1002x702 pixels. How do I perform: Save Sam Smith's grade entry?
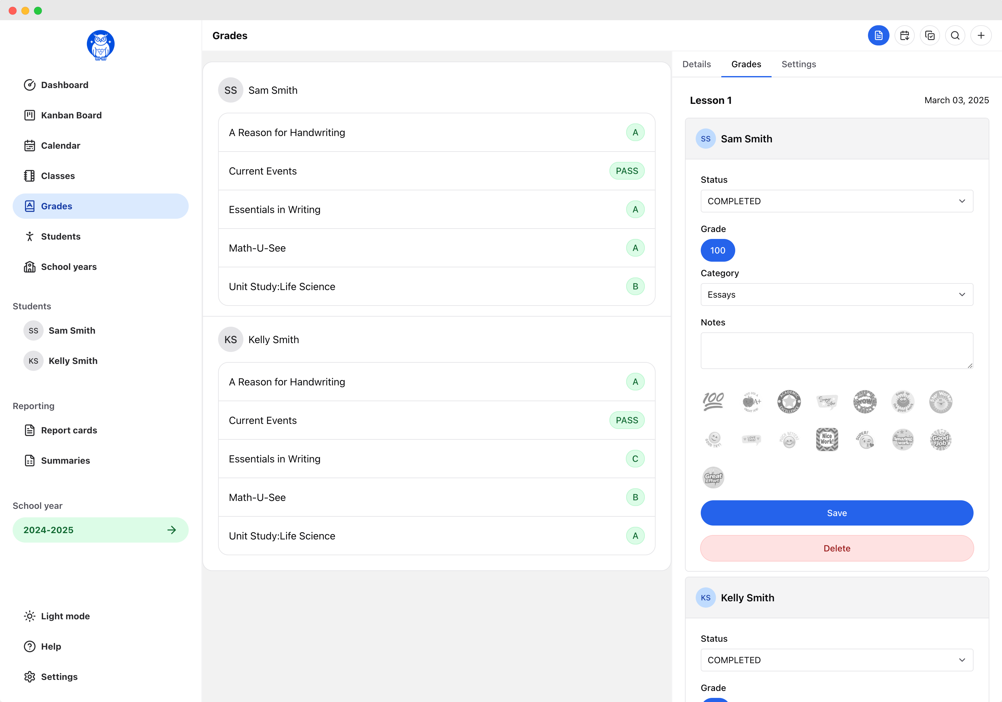point(836,513)
